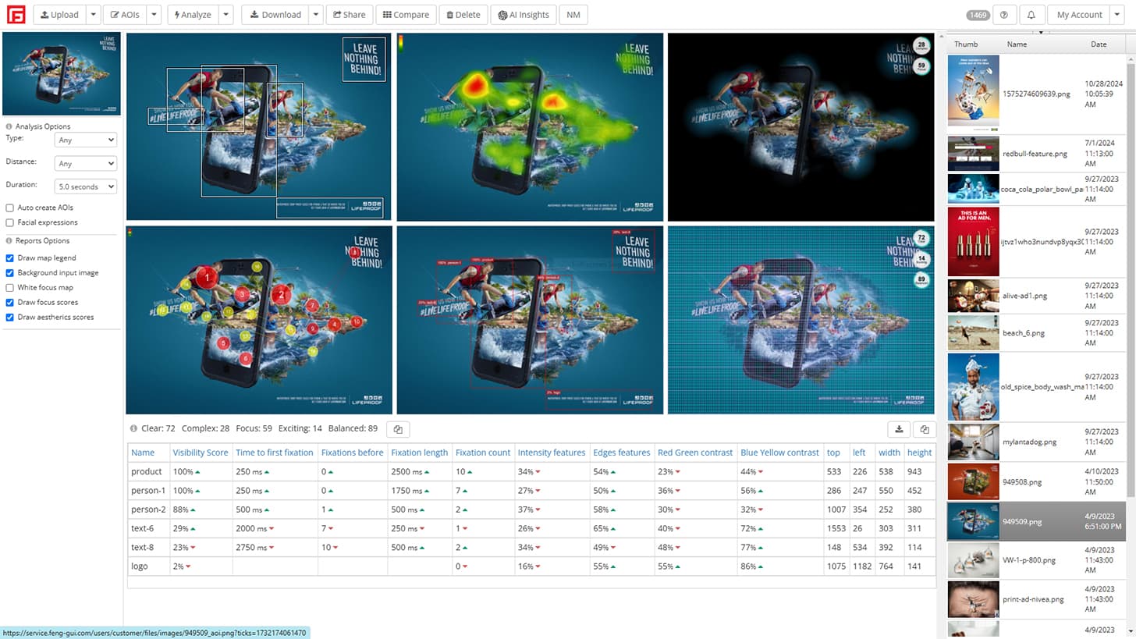Click the Analyze button
Screen dimensions: 1136x639
pyautogui.click(x=192, y=14)
